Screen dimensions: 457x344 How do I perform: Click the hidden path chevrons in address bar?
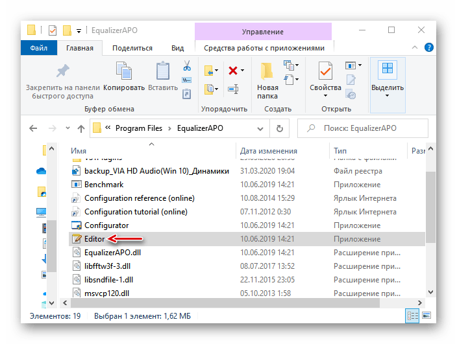point(108,128)
